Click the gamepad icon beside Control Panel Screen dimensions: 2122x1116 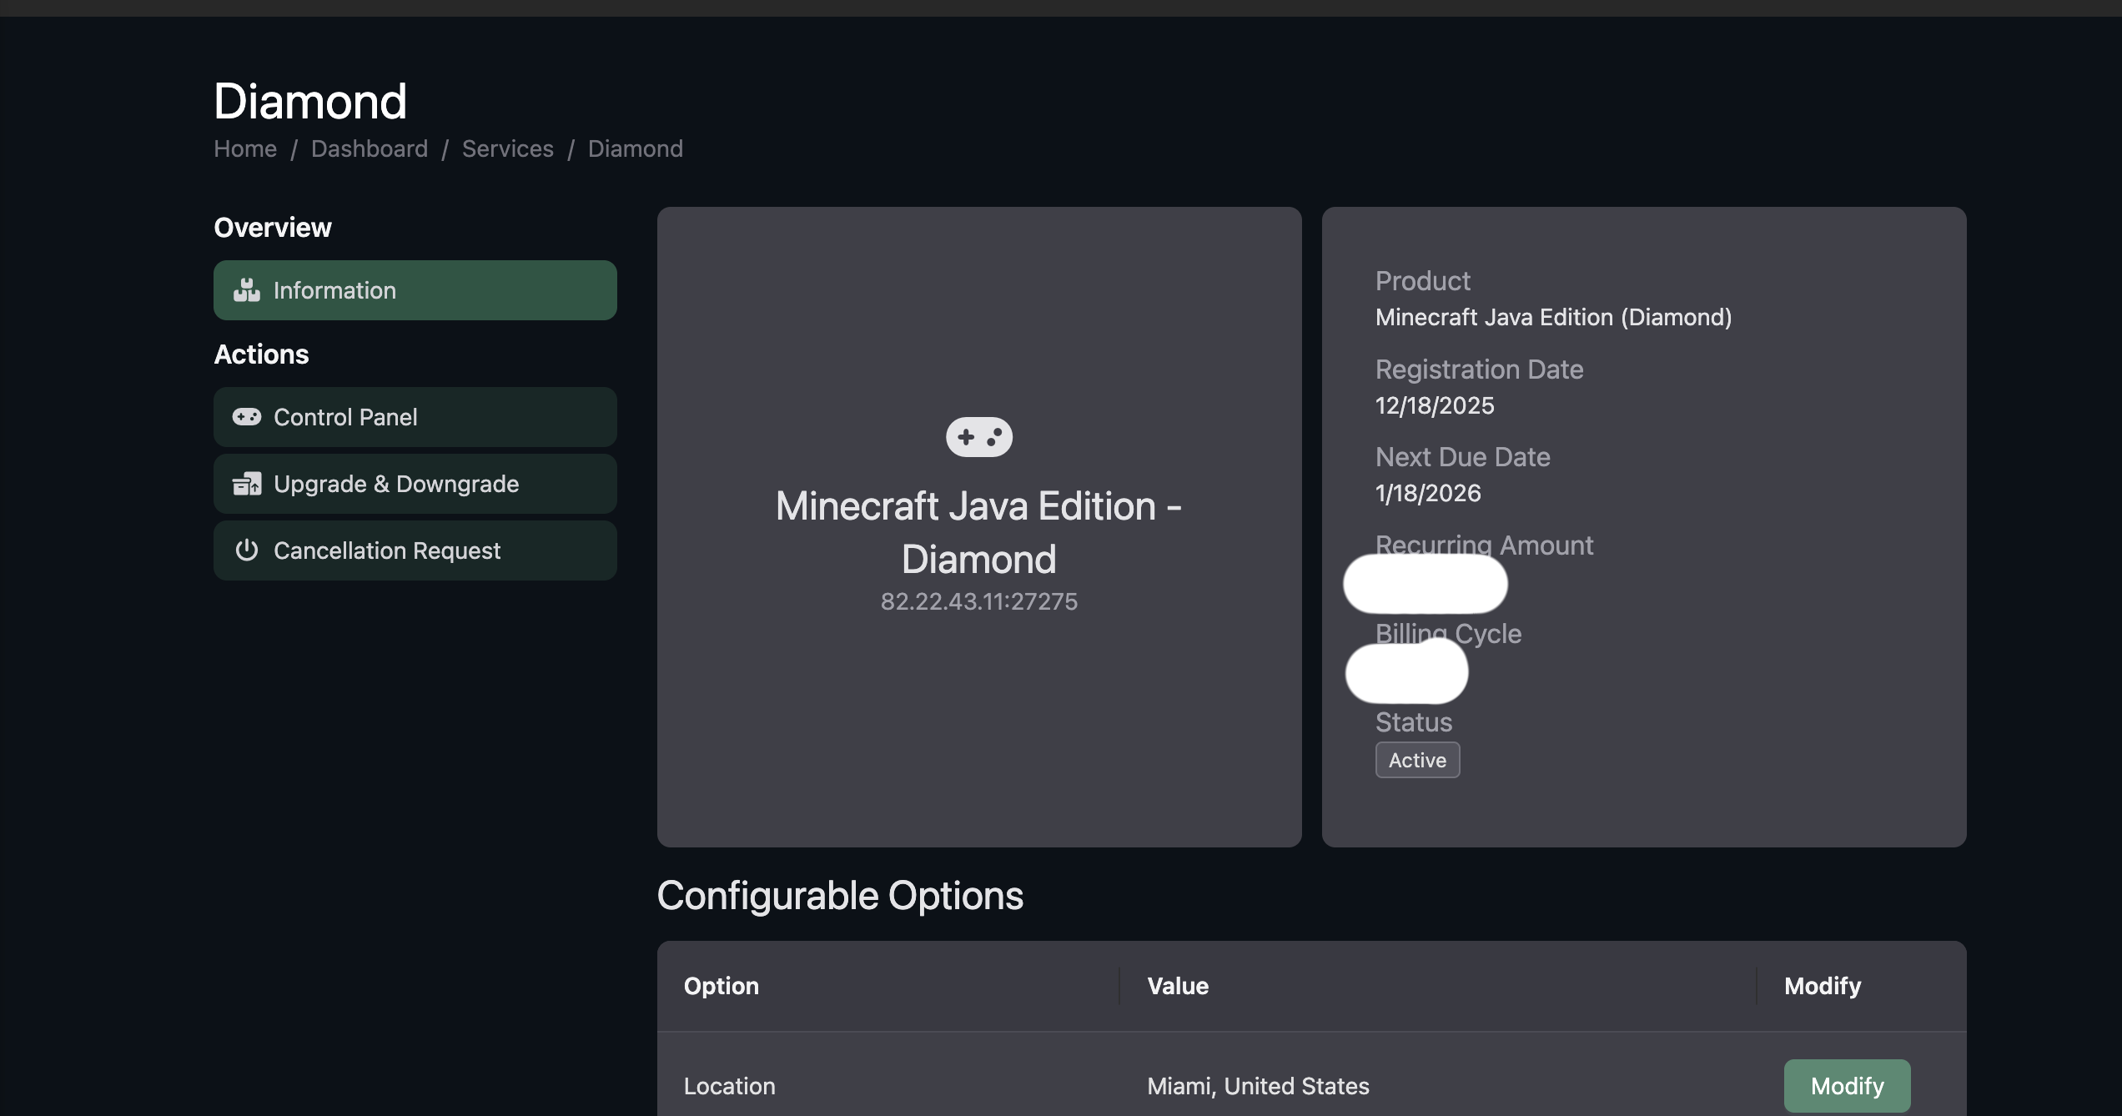[x=247, y=417]
